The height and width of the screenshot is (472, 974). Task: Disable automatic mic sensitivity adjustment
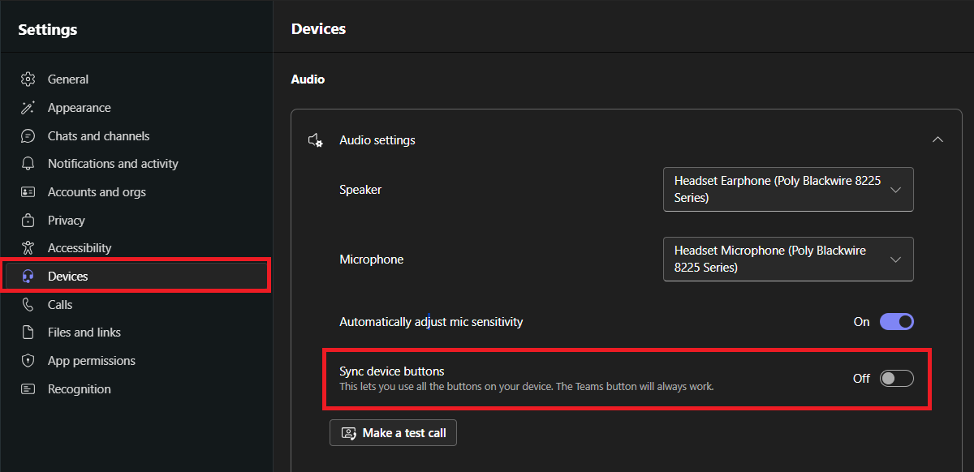click(896, 322)
